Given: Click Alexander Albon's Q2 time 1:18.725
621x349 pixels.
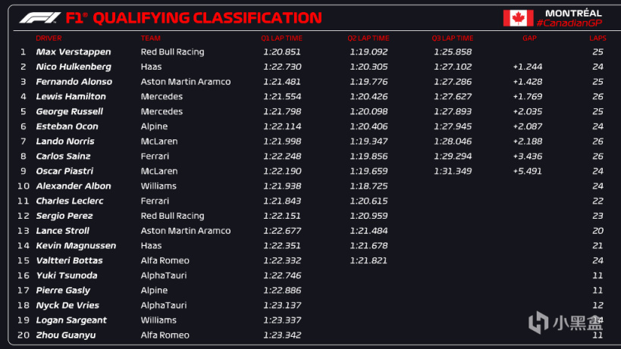Looking at the screenshot, I should (x=369, y=186).
